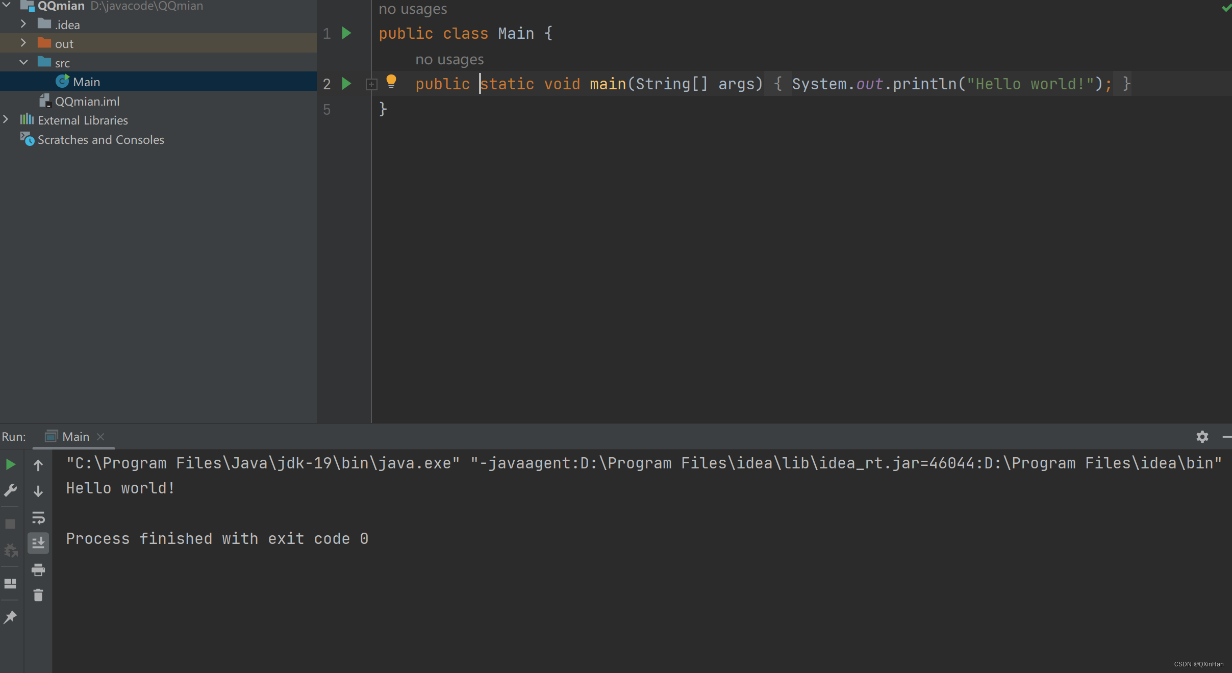Click the Scratches and Consoles icon
This screenshot has height=673, width=1232.
tap(27, 139)
